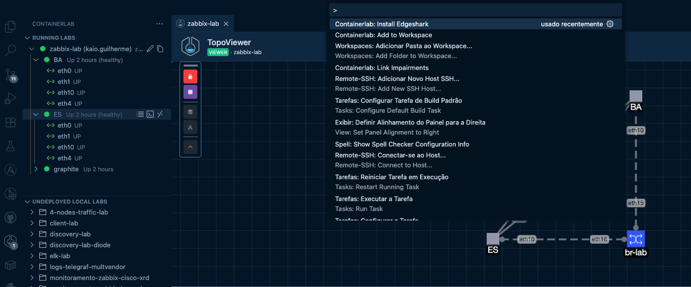Click the layers icon in TopoViewer toolbar
The image size is (691, 287).
coord(190,111)
